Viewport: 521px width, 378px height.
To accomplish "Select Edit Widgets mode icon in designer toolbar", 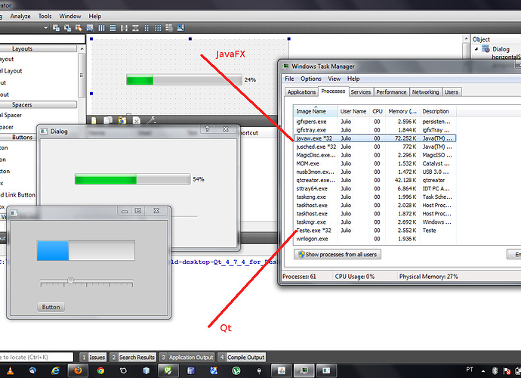I will coord(56,28).
